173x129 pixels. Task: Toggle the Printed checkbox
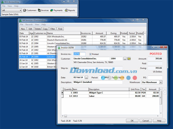click(91, 54)
